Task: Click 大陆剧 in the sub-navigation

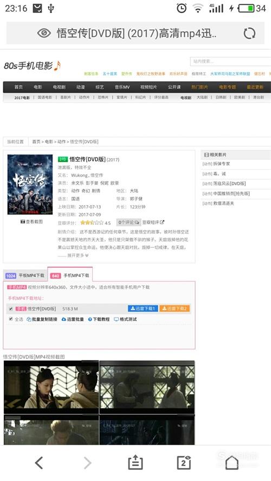Action: (202, 97)
